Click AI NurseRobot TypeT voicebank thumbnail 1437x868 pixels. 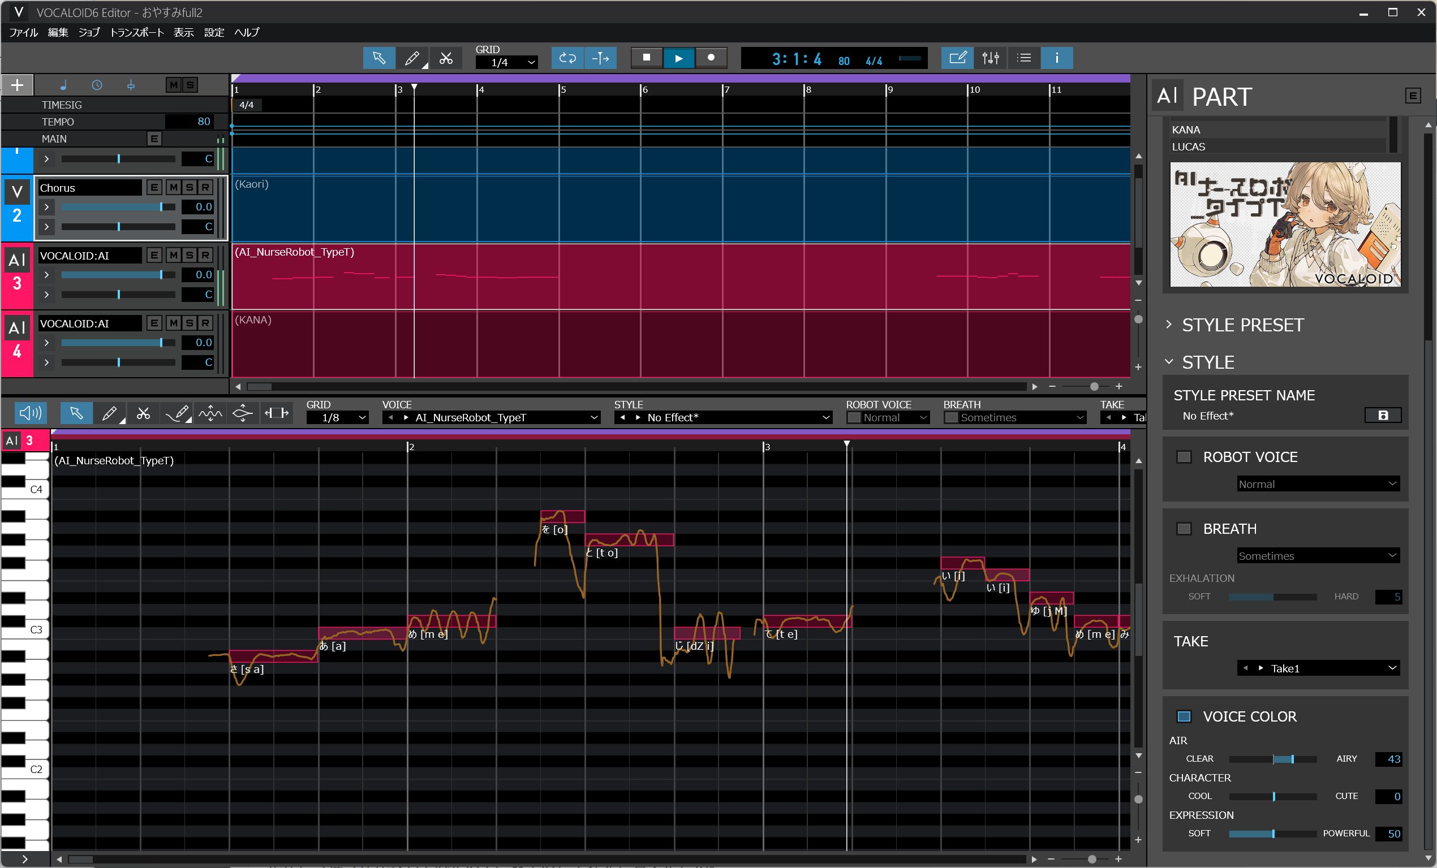1285,224
